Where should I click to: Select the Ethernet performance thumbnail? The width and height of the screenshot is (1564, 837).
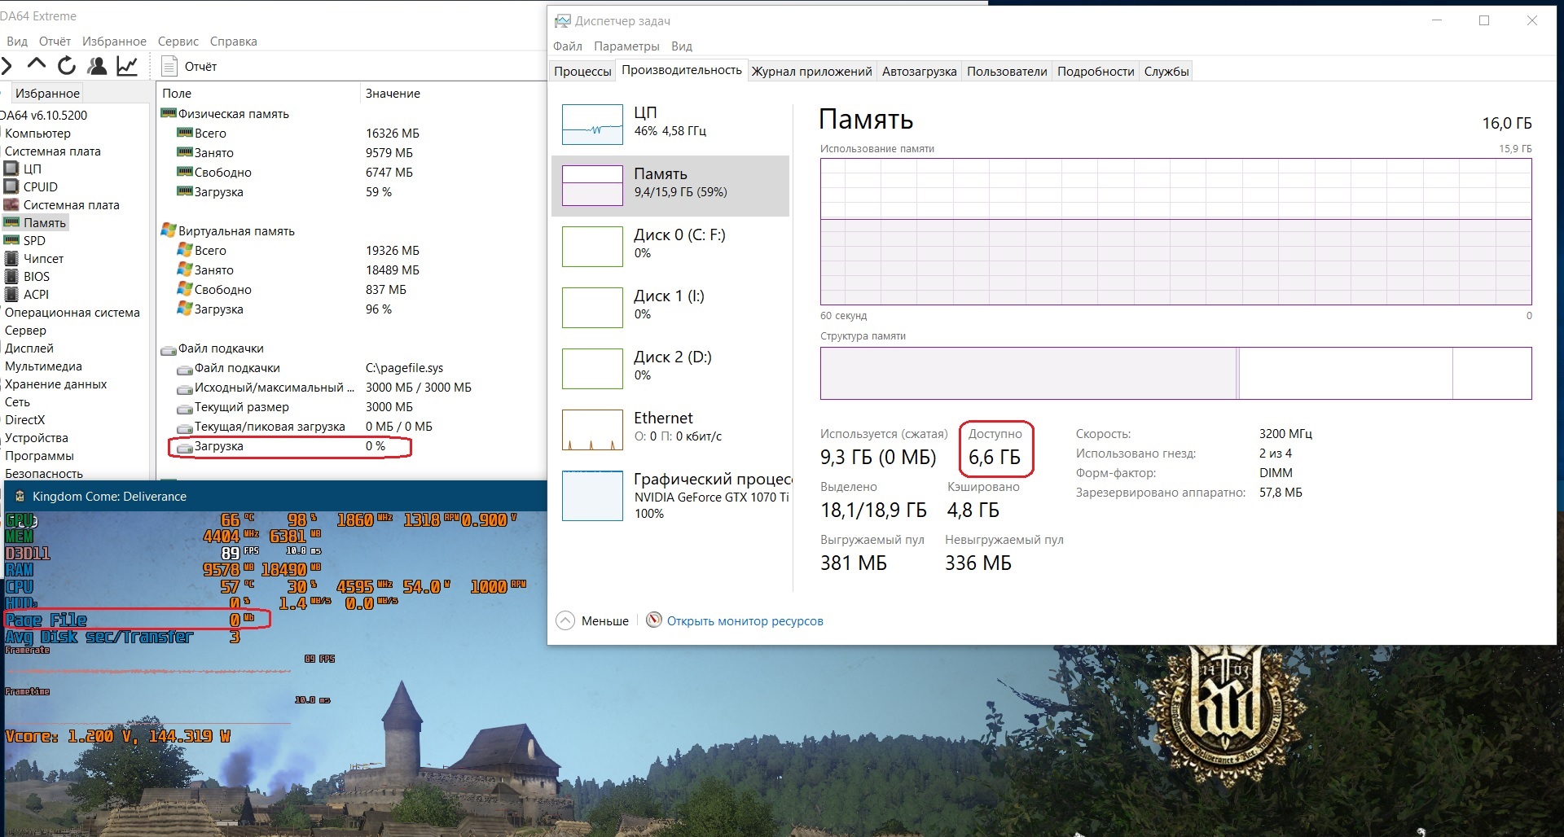[x=592, y=430]
